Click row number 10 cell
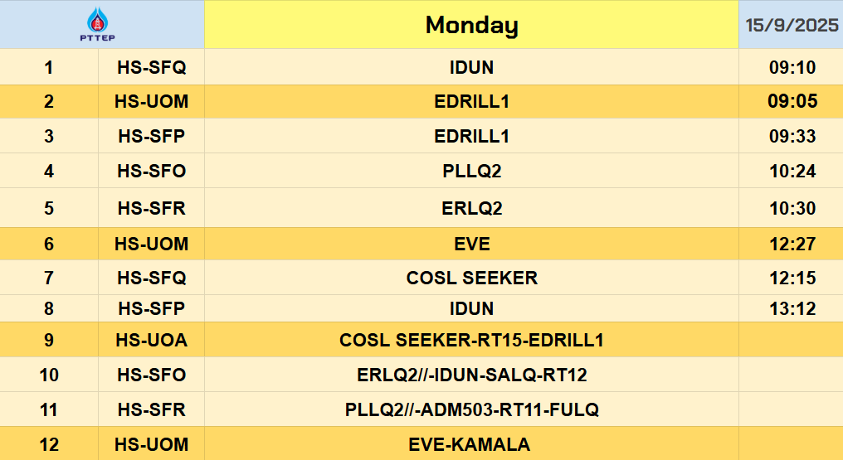 point(49,375)
